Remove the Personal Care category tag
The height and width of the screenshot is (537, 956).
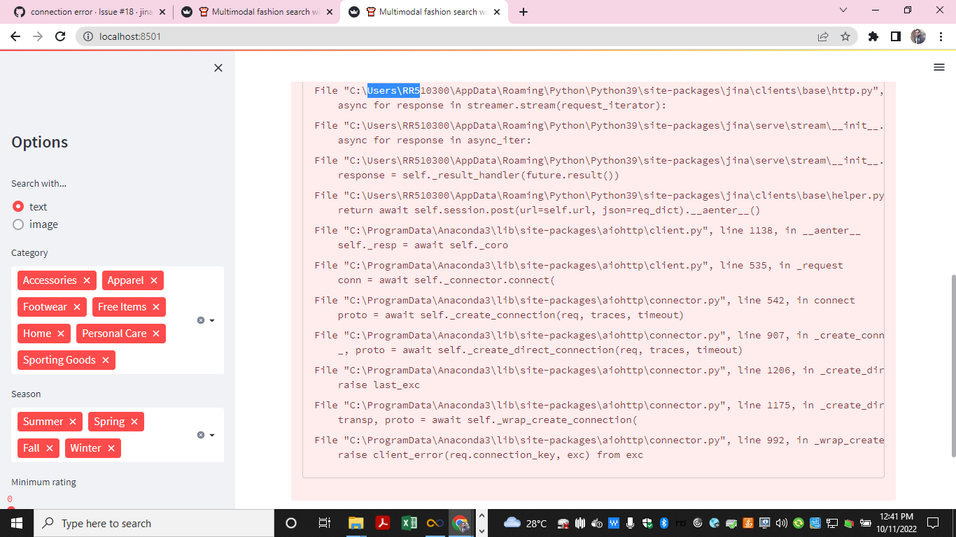[x=156, y=334]
